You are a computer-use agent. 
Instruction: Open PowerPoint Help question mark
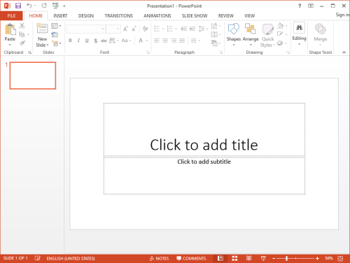click(x=300, y=6)
